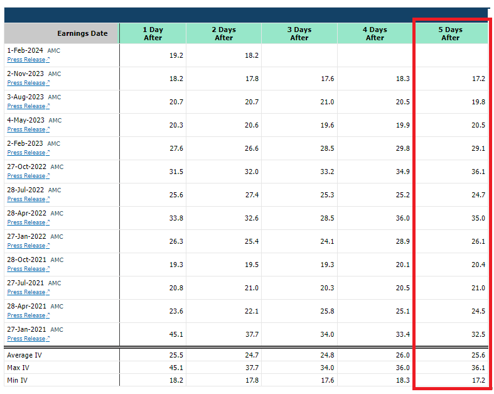This screenshot has width=494, height=394.
Task: Click 33.8 in the 28-Apr-2022 row
Action: point(176,218)
